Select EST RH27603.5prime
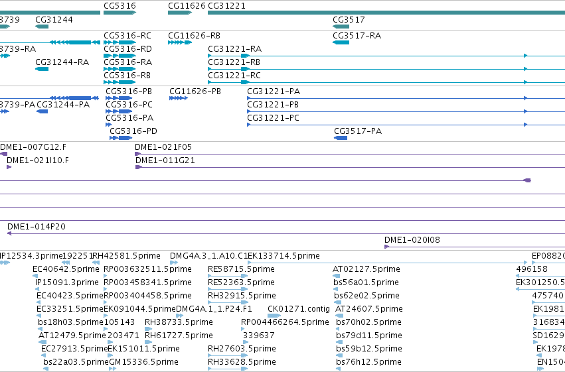Screen dimensions: 565x372 click(x=242, y=348)
